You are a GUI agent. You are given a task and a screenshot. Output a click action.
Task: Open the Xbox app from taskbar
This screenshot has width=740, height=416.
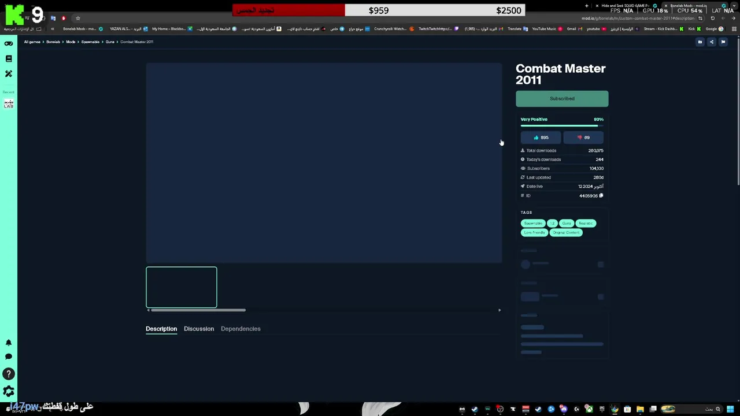(589, 409)
